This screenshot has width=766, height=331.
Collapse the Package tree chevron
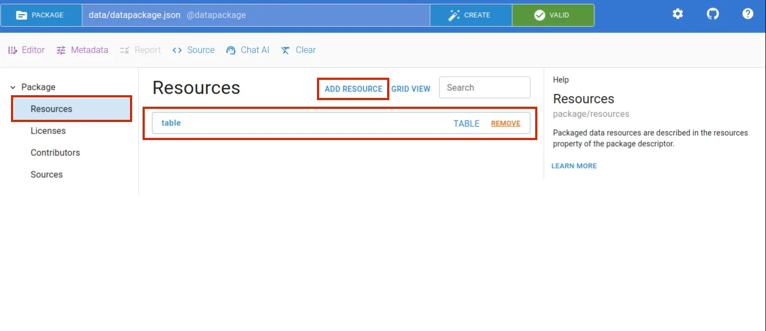coord(13,88)
